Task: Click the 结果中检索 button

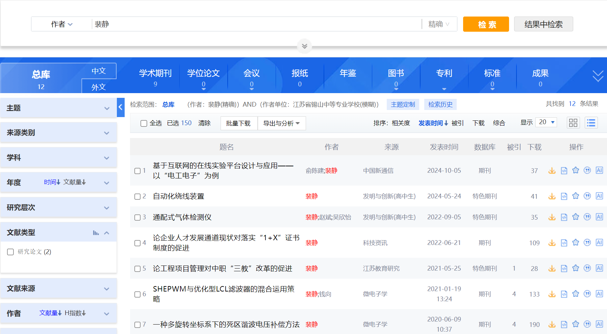Action: click(543, 24)
